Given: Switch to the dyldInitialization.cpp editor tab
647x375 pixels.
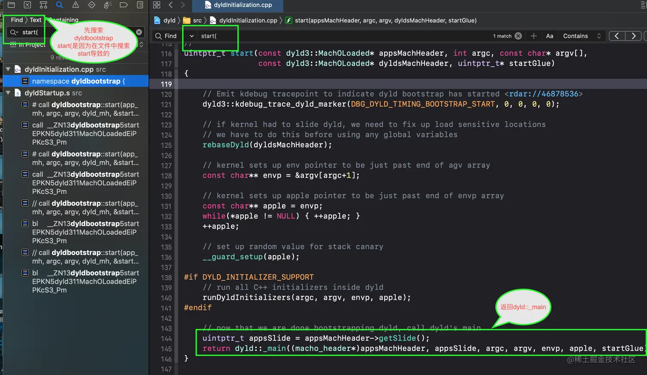Looking at the screenshot, I should (x=238, y=5).
